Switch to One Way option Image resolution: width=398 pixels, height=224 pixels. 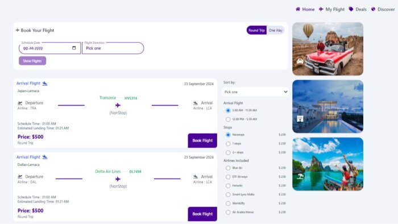coord(275,30)
